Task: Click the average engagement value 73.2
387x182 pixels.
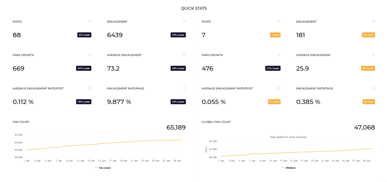Action: tap(113, 68)
